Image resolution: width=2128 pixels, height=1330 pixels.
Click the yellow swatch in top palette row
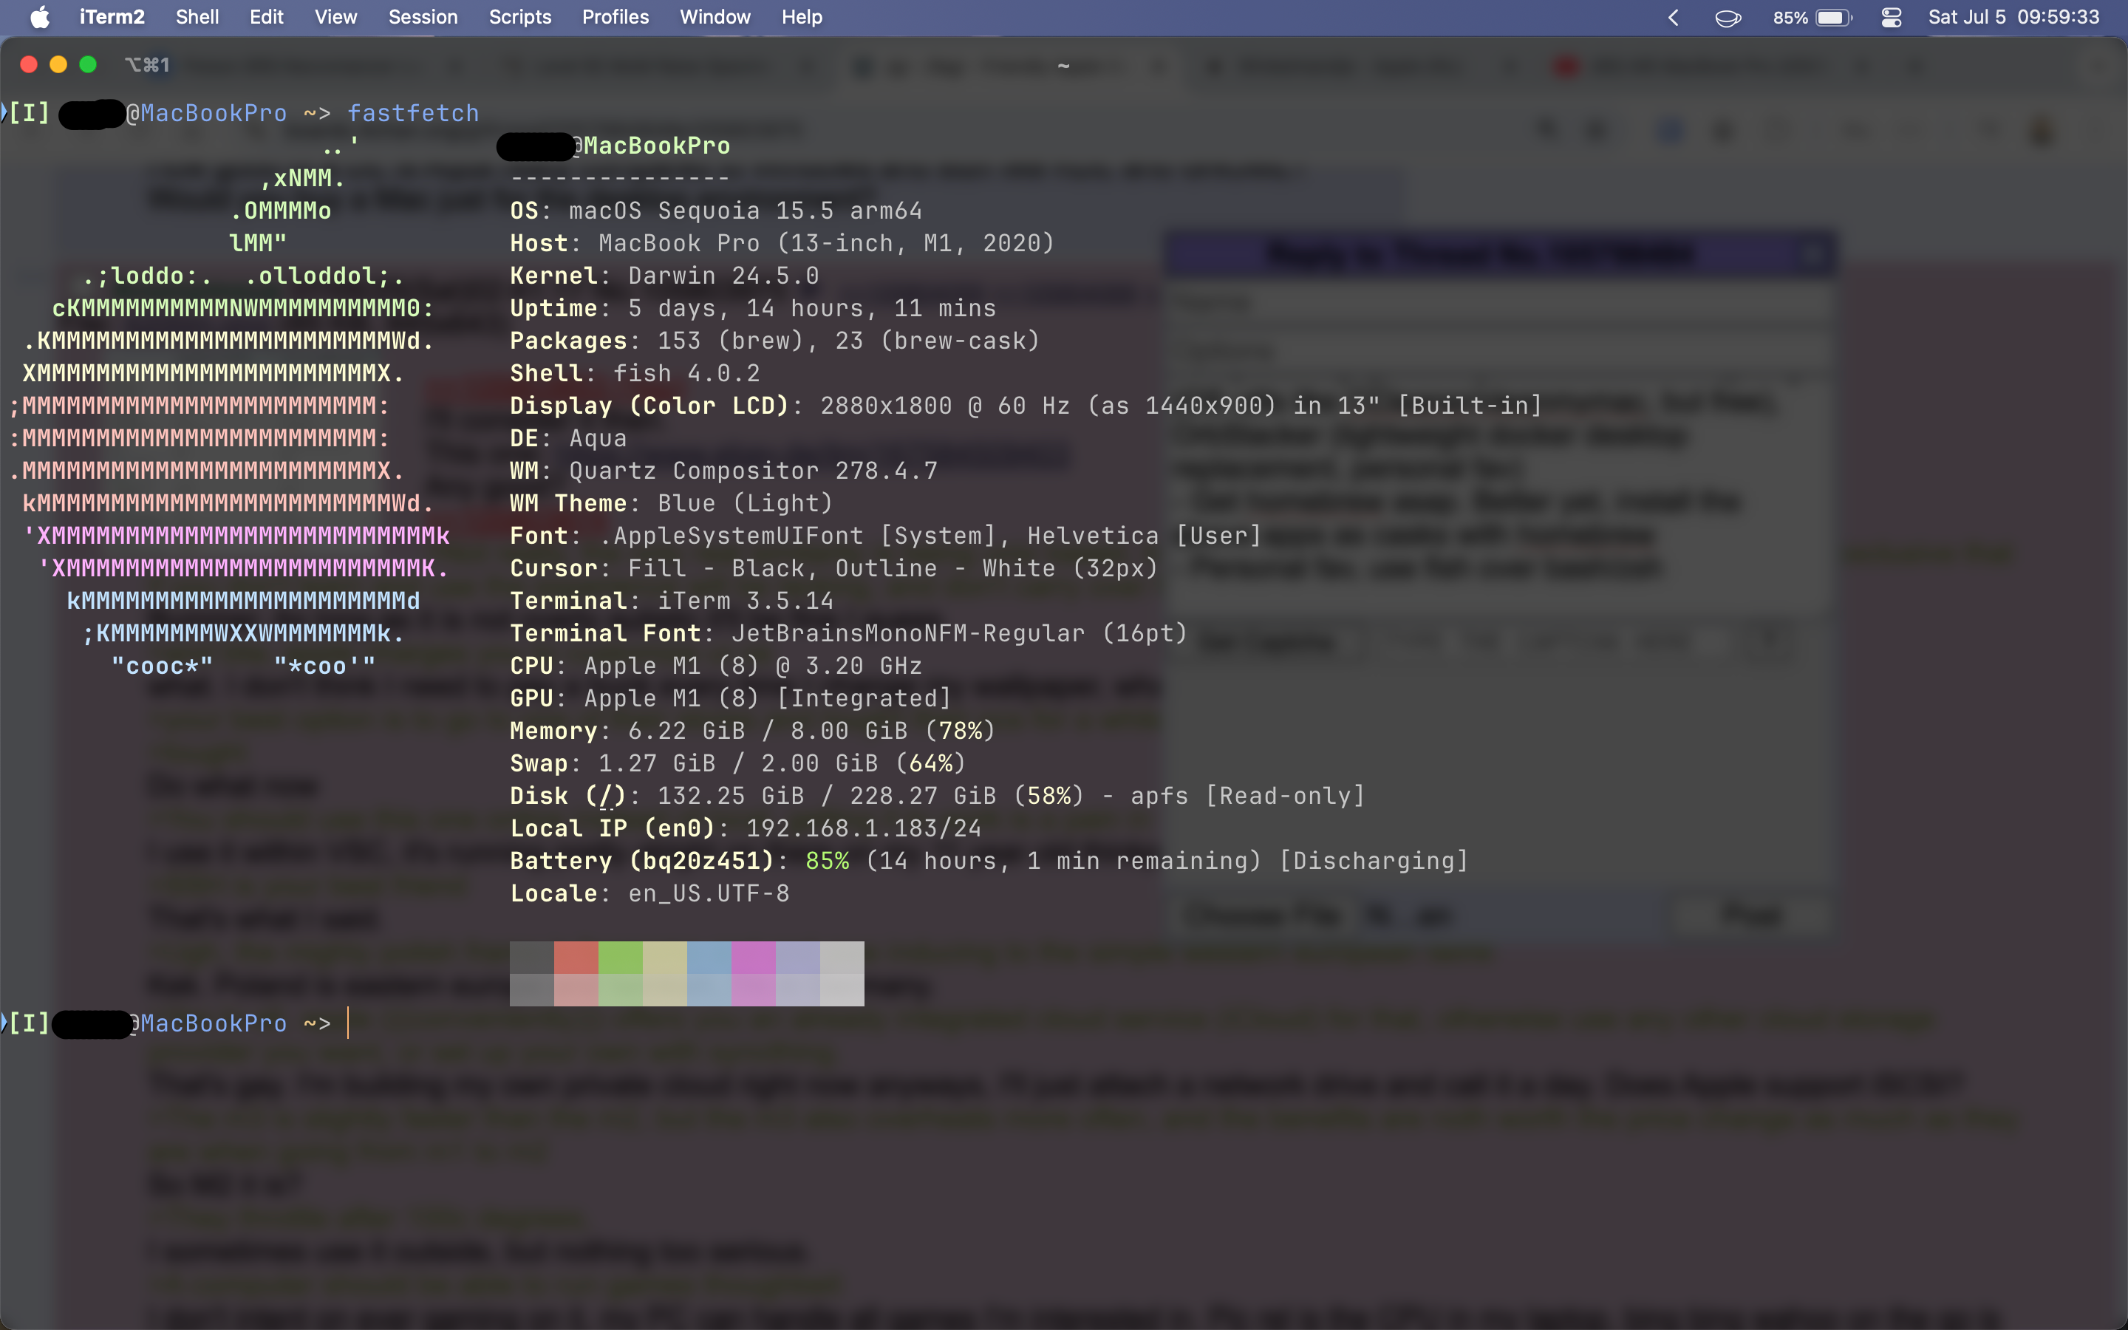665,957
